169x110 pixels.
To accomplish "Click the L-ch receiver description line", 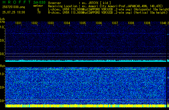I will pyautogui.click(x=109, y=9).
